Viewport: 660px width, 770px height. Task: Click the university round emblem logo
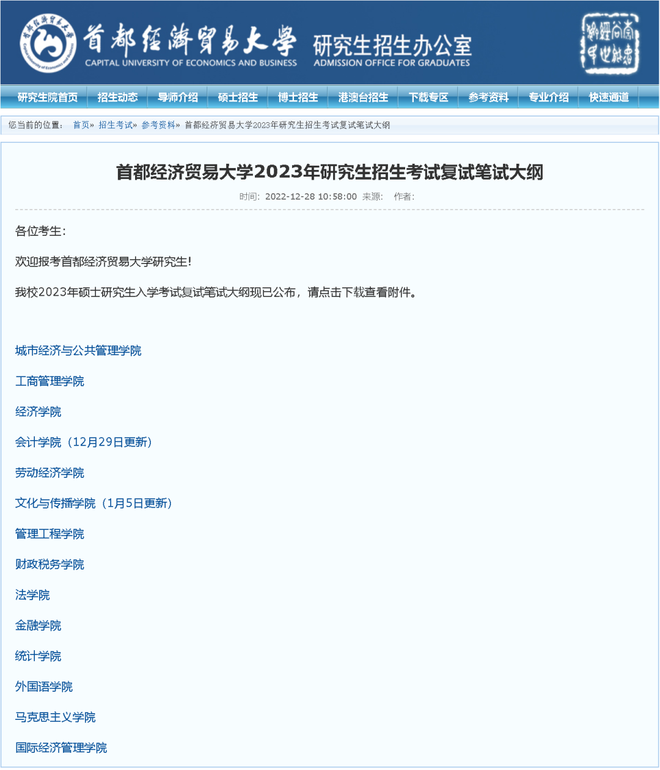click(x=48, y=42)
